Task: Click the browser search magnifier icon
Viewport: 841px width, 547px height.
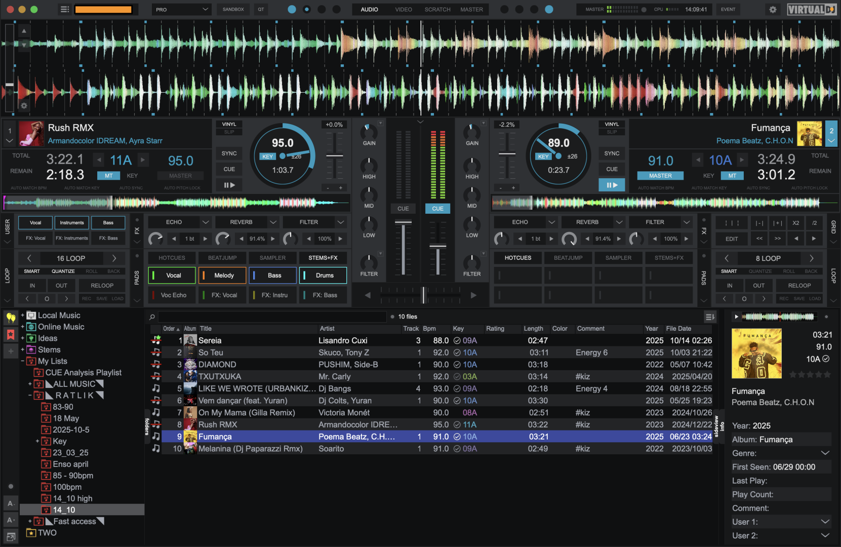Action: pos(152,317)
